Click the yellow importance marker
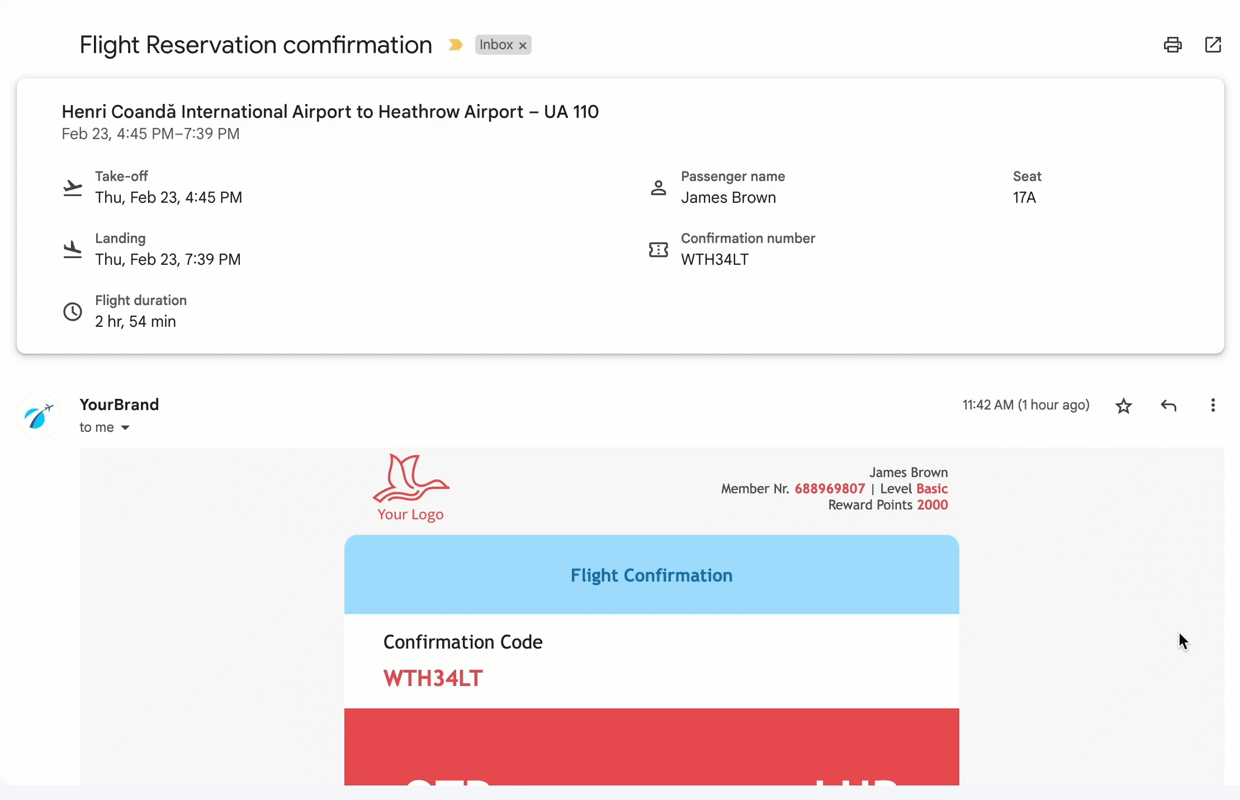 tap(455, 45)
